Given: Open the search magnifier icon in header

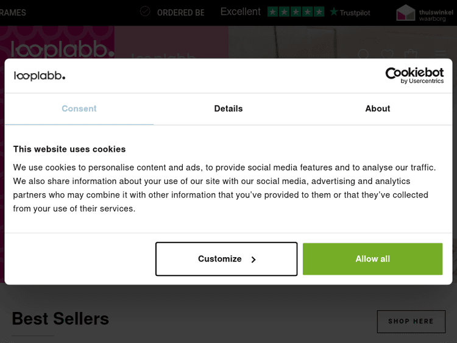Looking at the screenshot, I should 364,55.
